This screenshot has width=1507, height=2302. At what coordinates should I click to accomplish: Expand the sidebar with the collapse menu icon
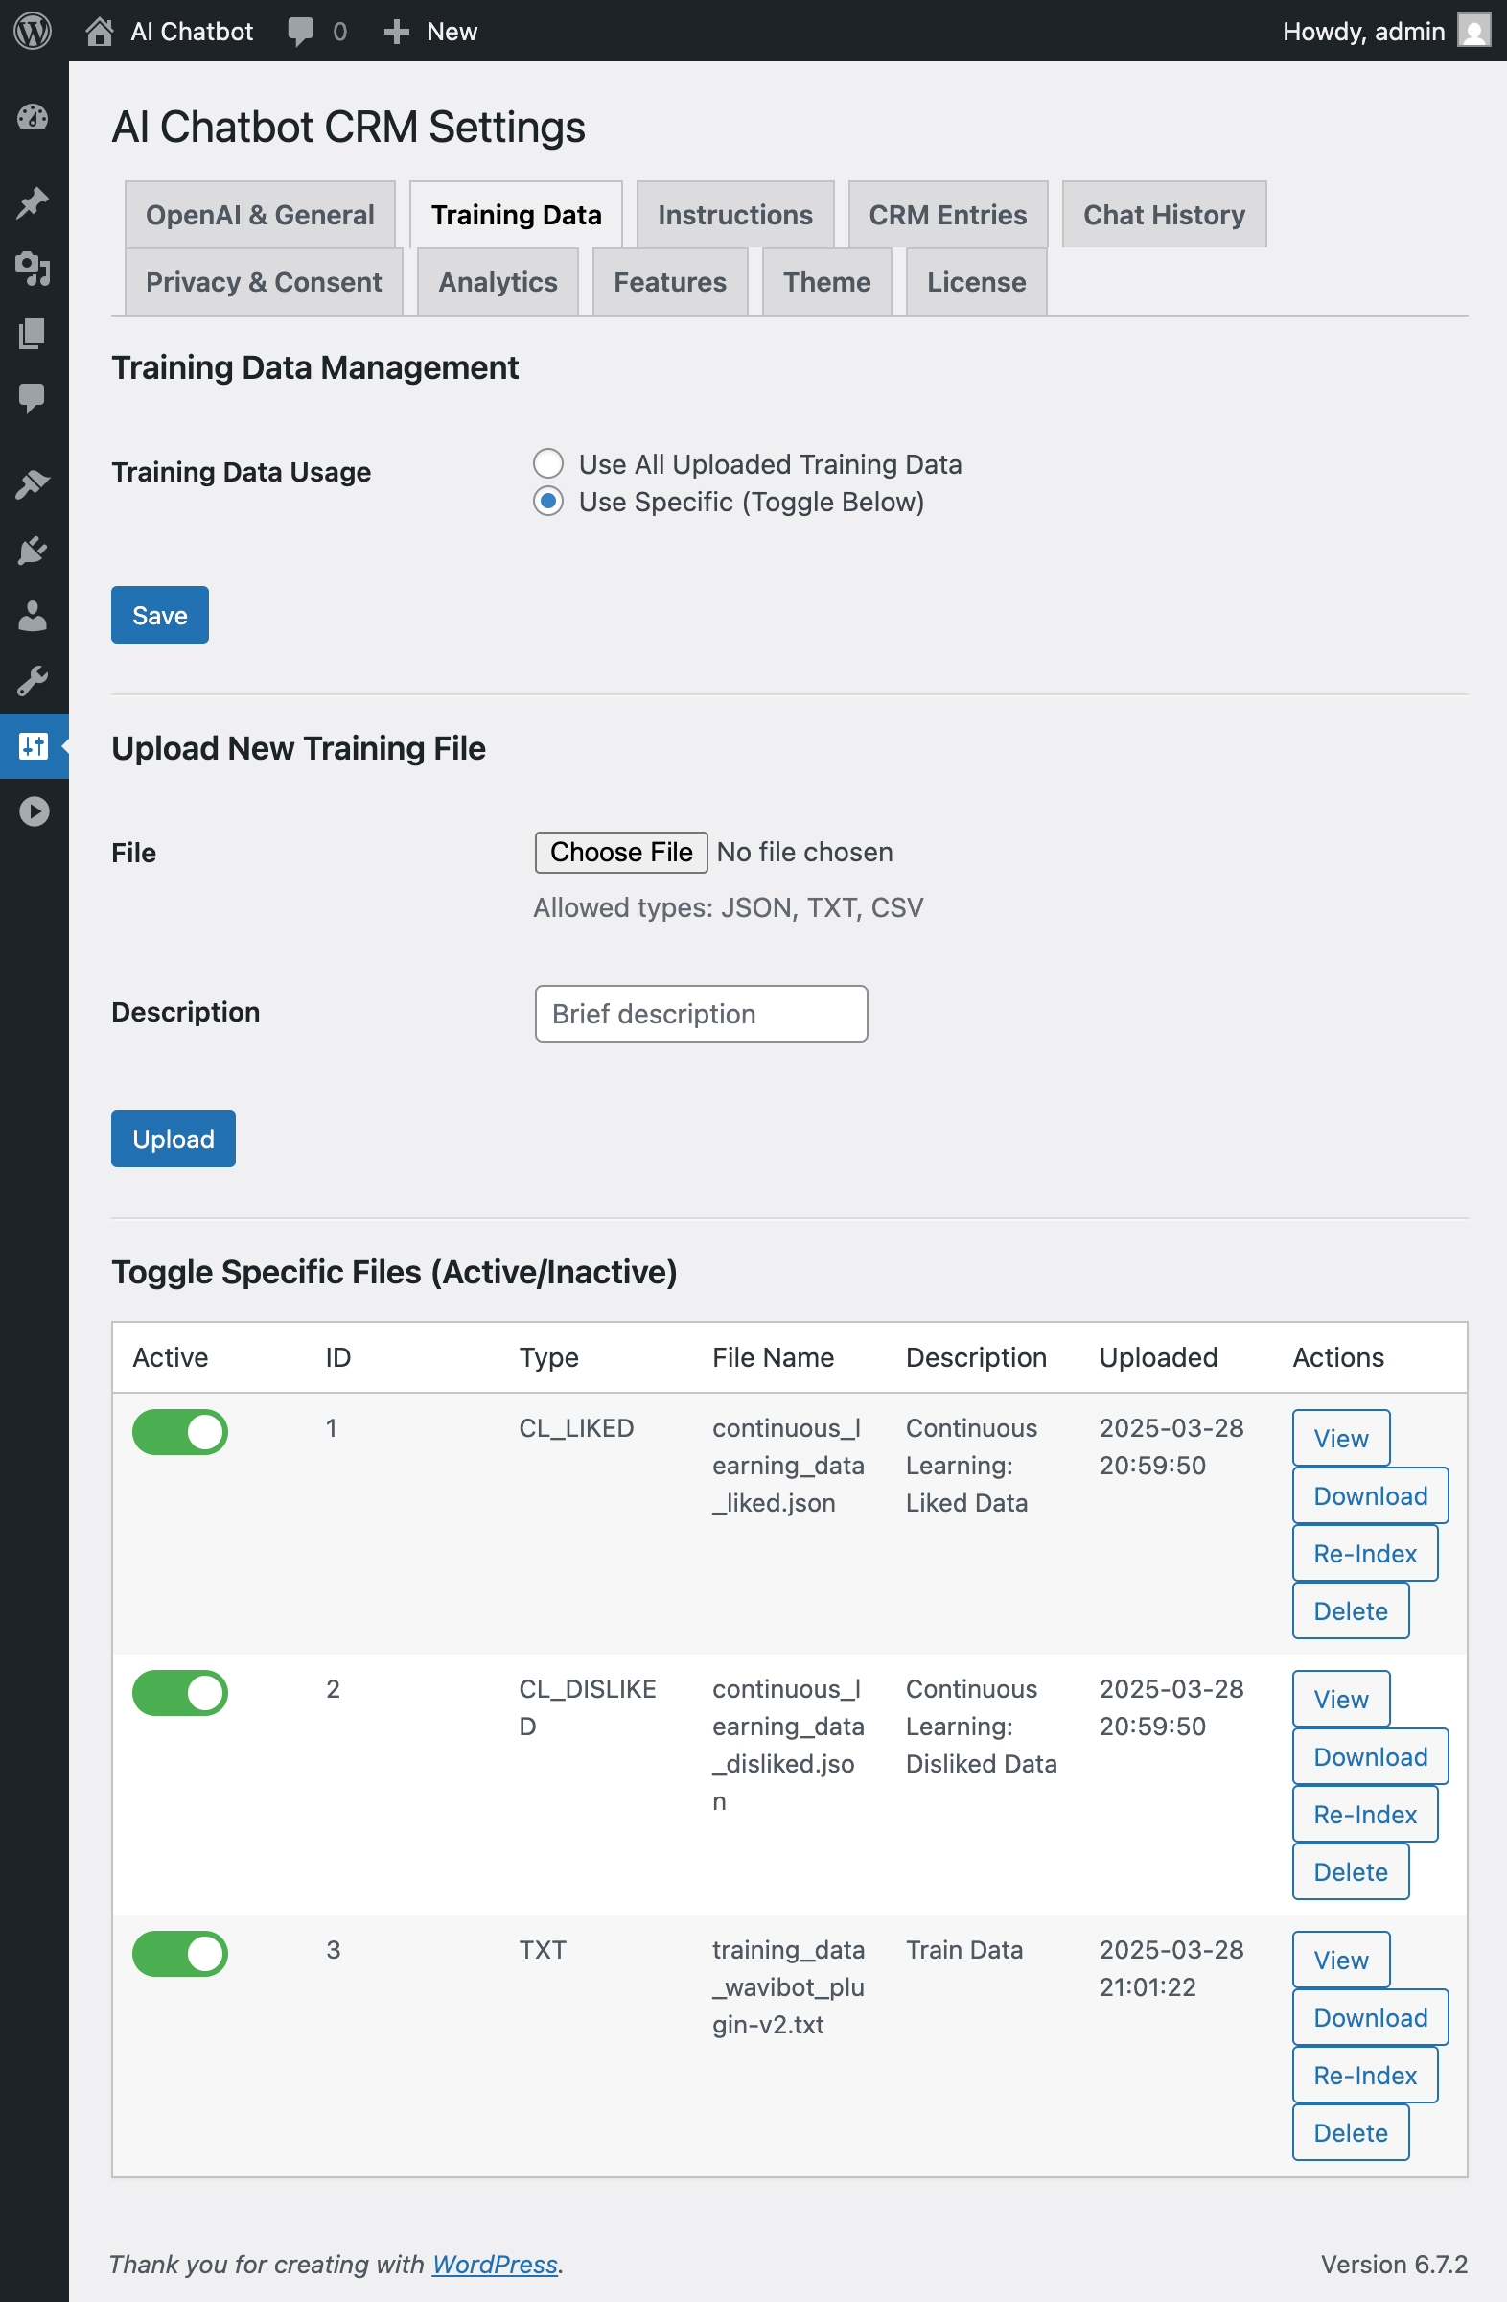coord(33,811)
